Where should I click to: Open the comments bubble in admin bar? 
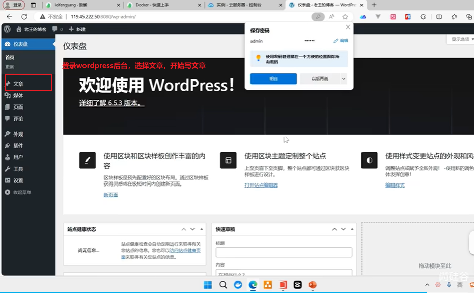tap(54, 29)
